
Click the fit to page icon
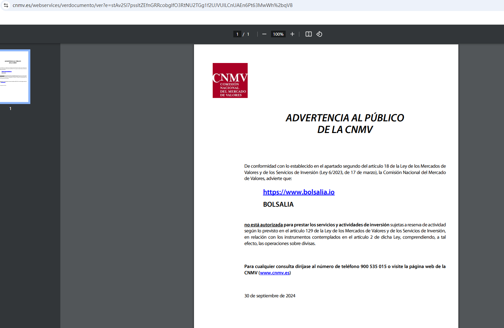309,34
